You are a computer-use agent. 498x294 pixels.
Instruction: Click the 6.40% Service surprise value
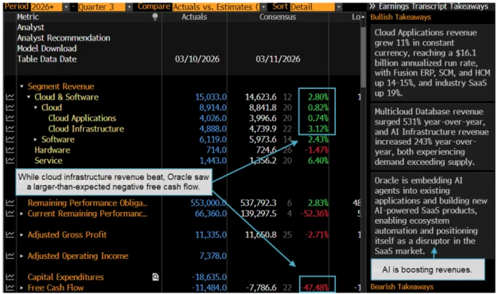318,161
